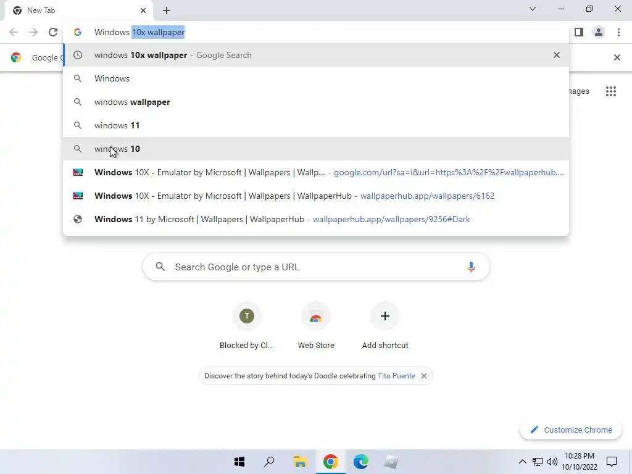
Task: Open the profile avatar icon
Action: click(599, 32)
